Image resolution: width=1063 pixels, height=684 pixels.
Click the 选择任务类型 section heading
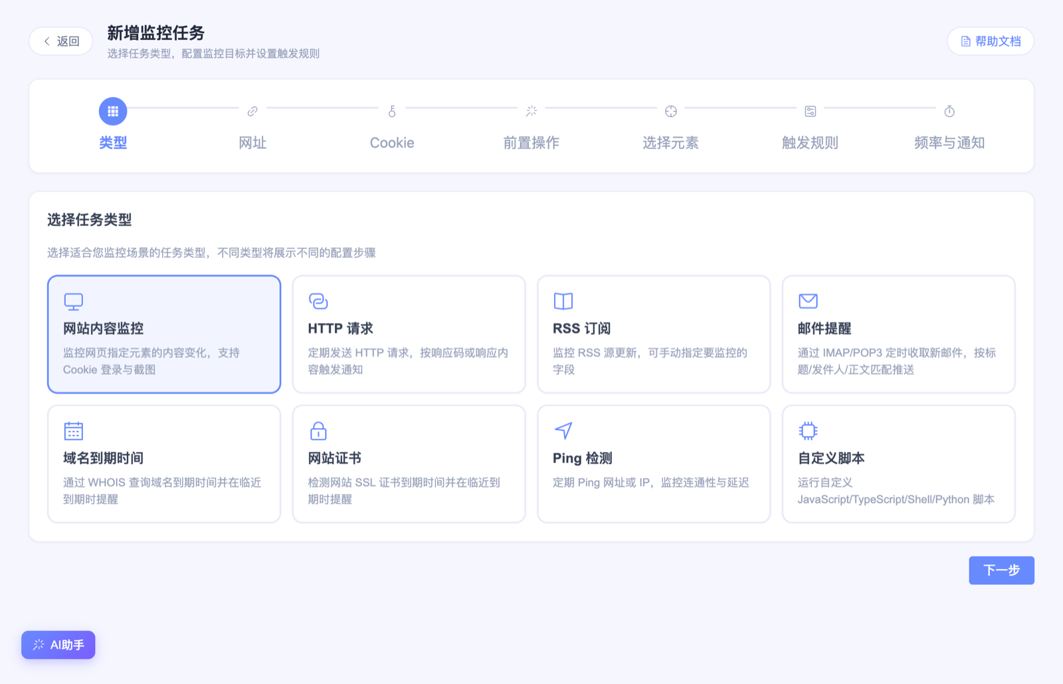(x=90, y=220)
